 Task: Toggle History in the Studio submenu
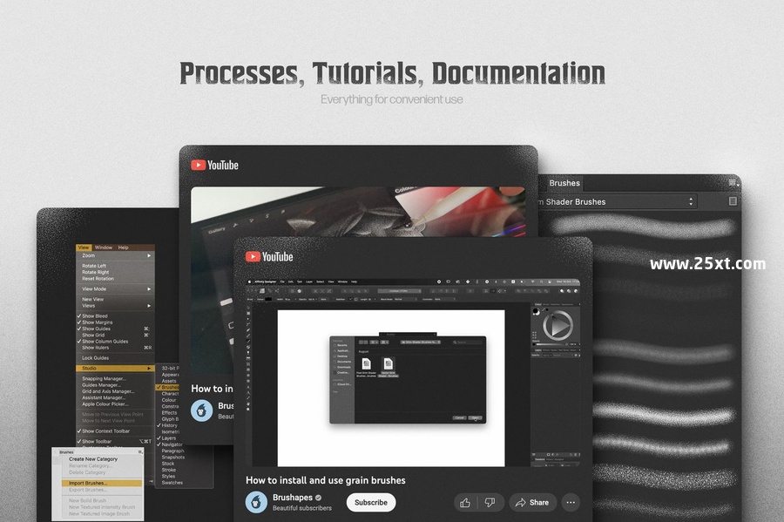pos(167,425)
